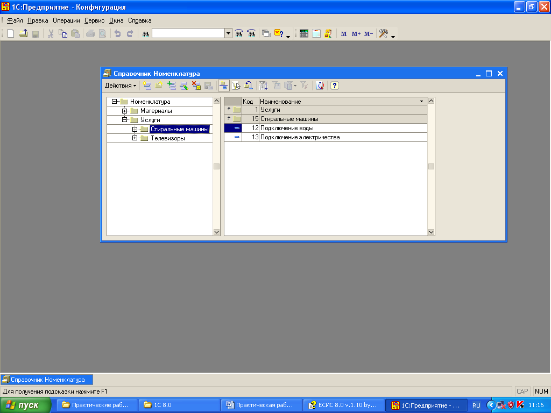
Task: Click the 1C help question icon
Action: click(x=279, y=34)
